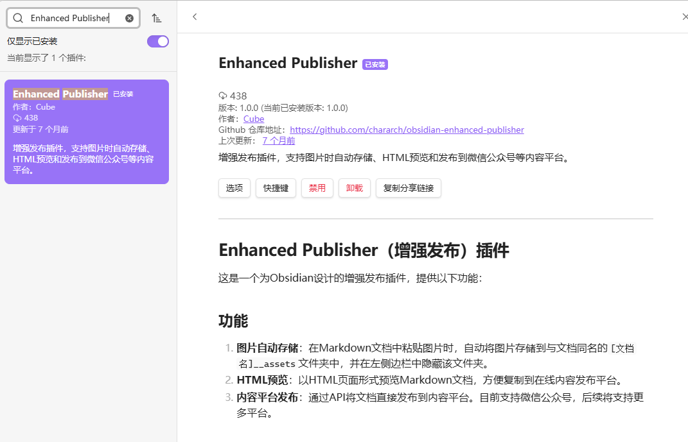688x442 pixels.
Task: Click the 7 个月前 last updated link
Action: tap(279, 140)
